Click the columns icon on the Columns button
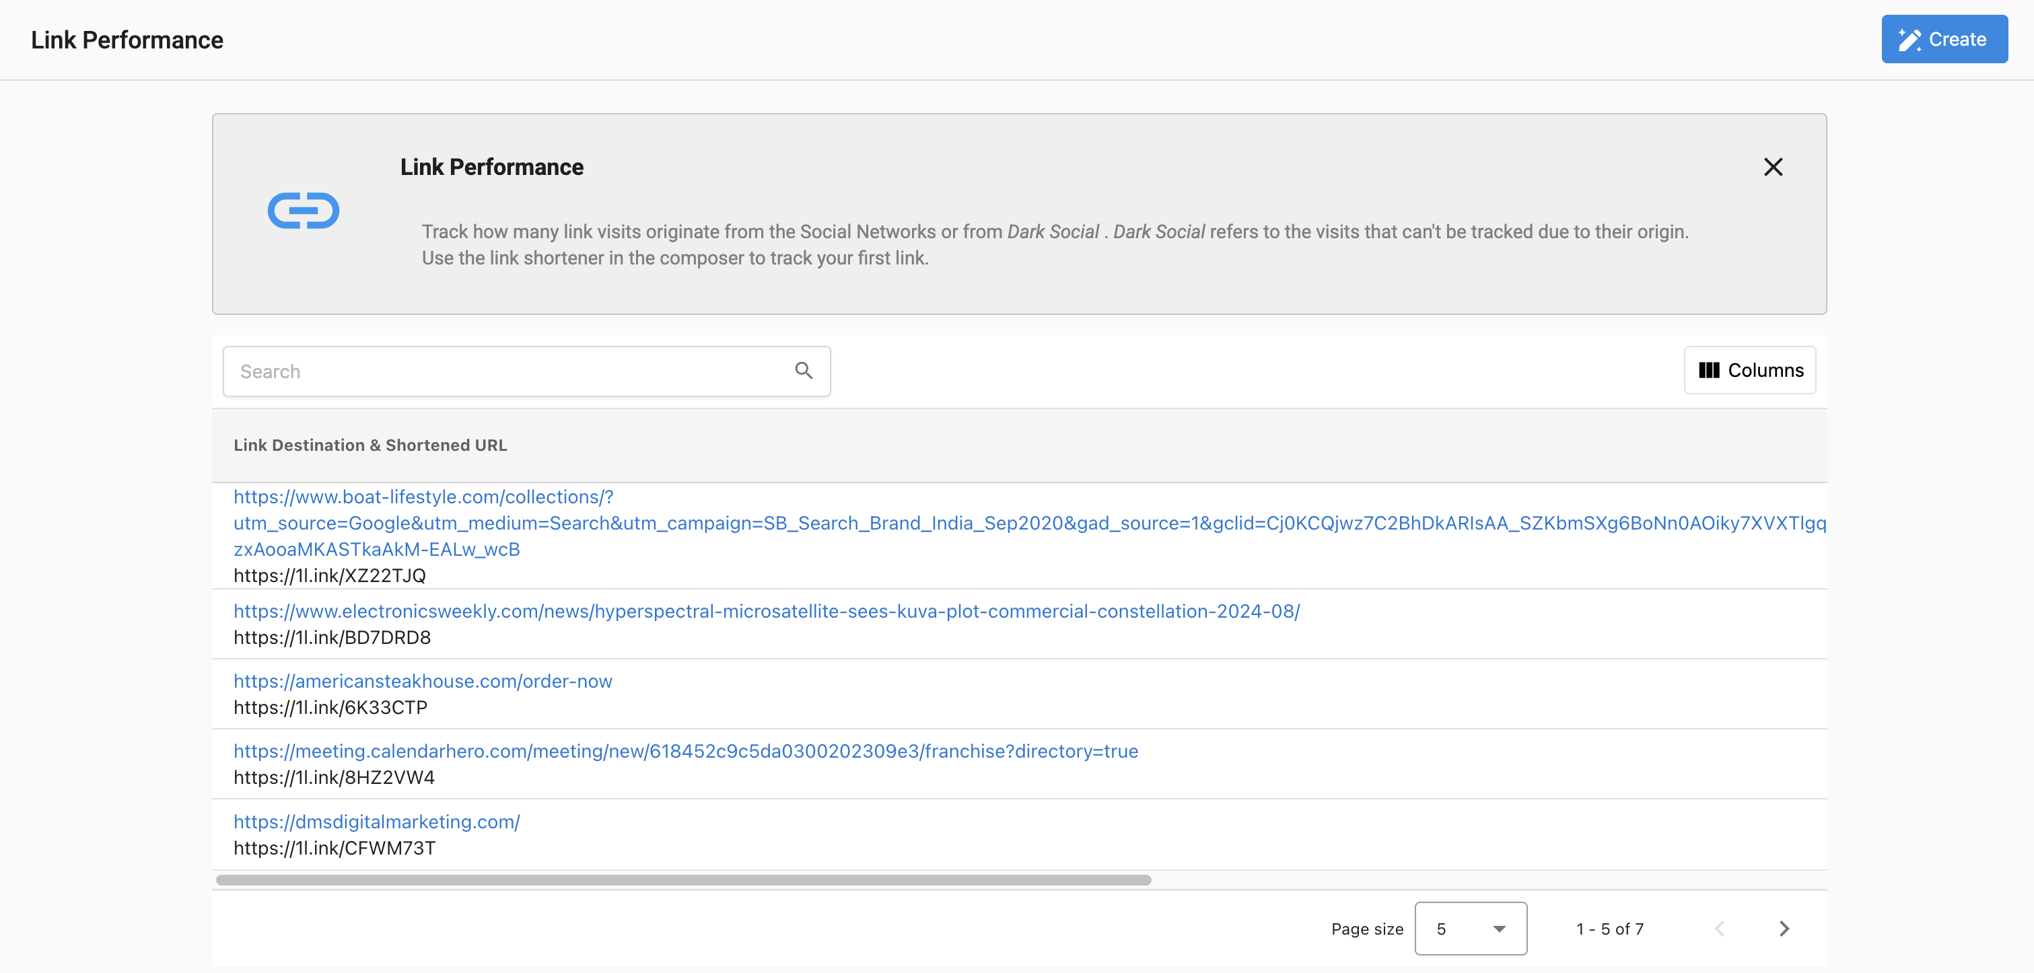Image resolution: width=2034 pixels, height=973 pixels. click(x=1710, y=370)
